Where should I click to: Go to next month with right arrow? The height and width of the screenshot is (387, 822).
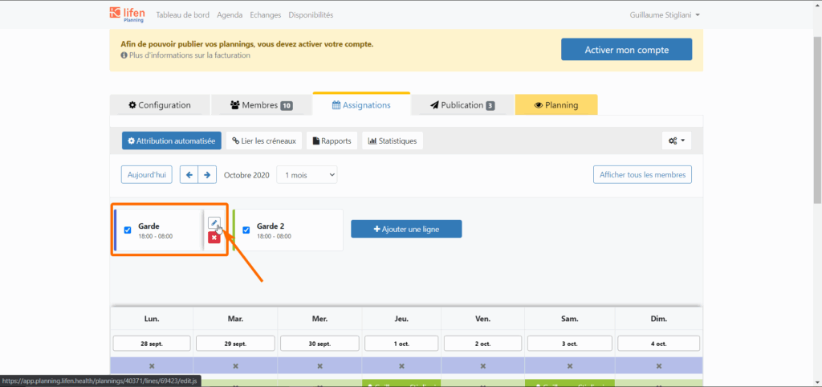[x=207, y=174]
